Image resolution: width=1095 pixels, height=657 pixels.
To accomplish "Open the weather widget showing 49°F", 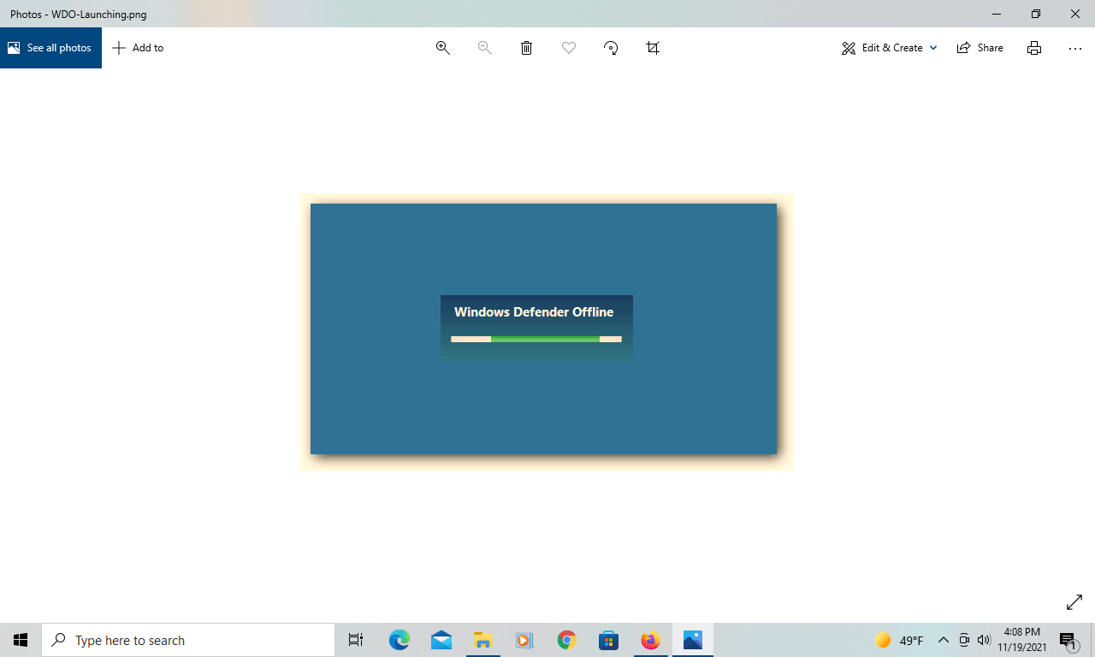I will click(x=899, y=640).
